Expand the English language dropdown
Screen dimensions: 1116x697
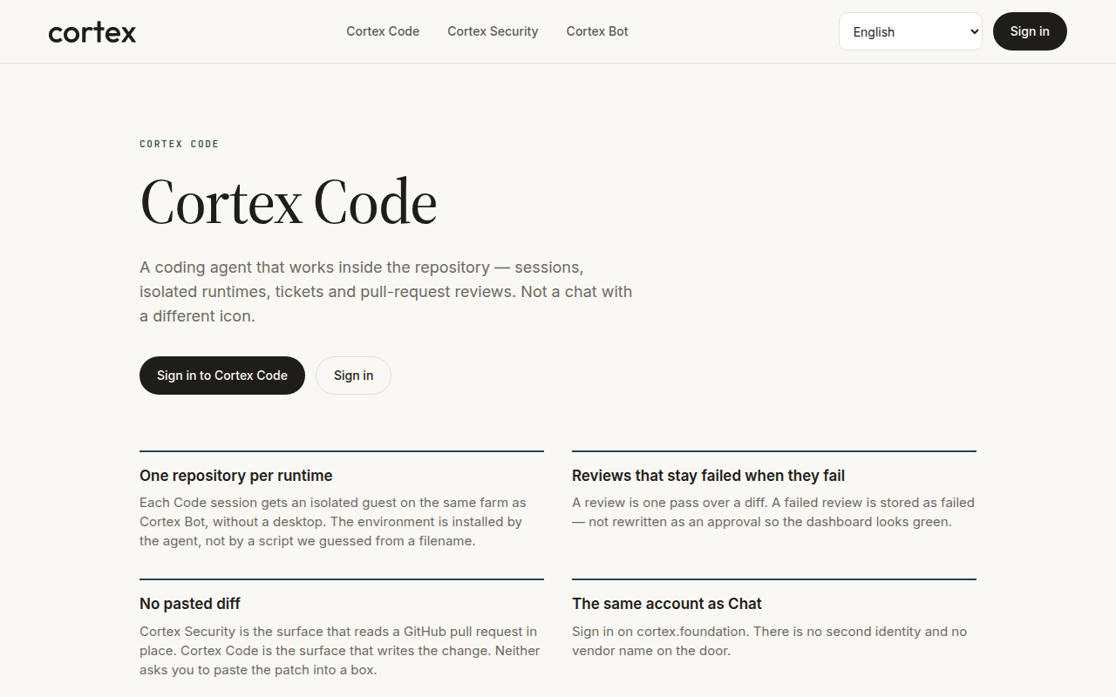point(910,31)
